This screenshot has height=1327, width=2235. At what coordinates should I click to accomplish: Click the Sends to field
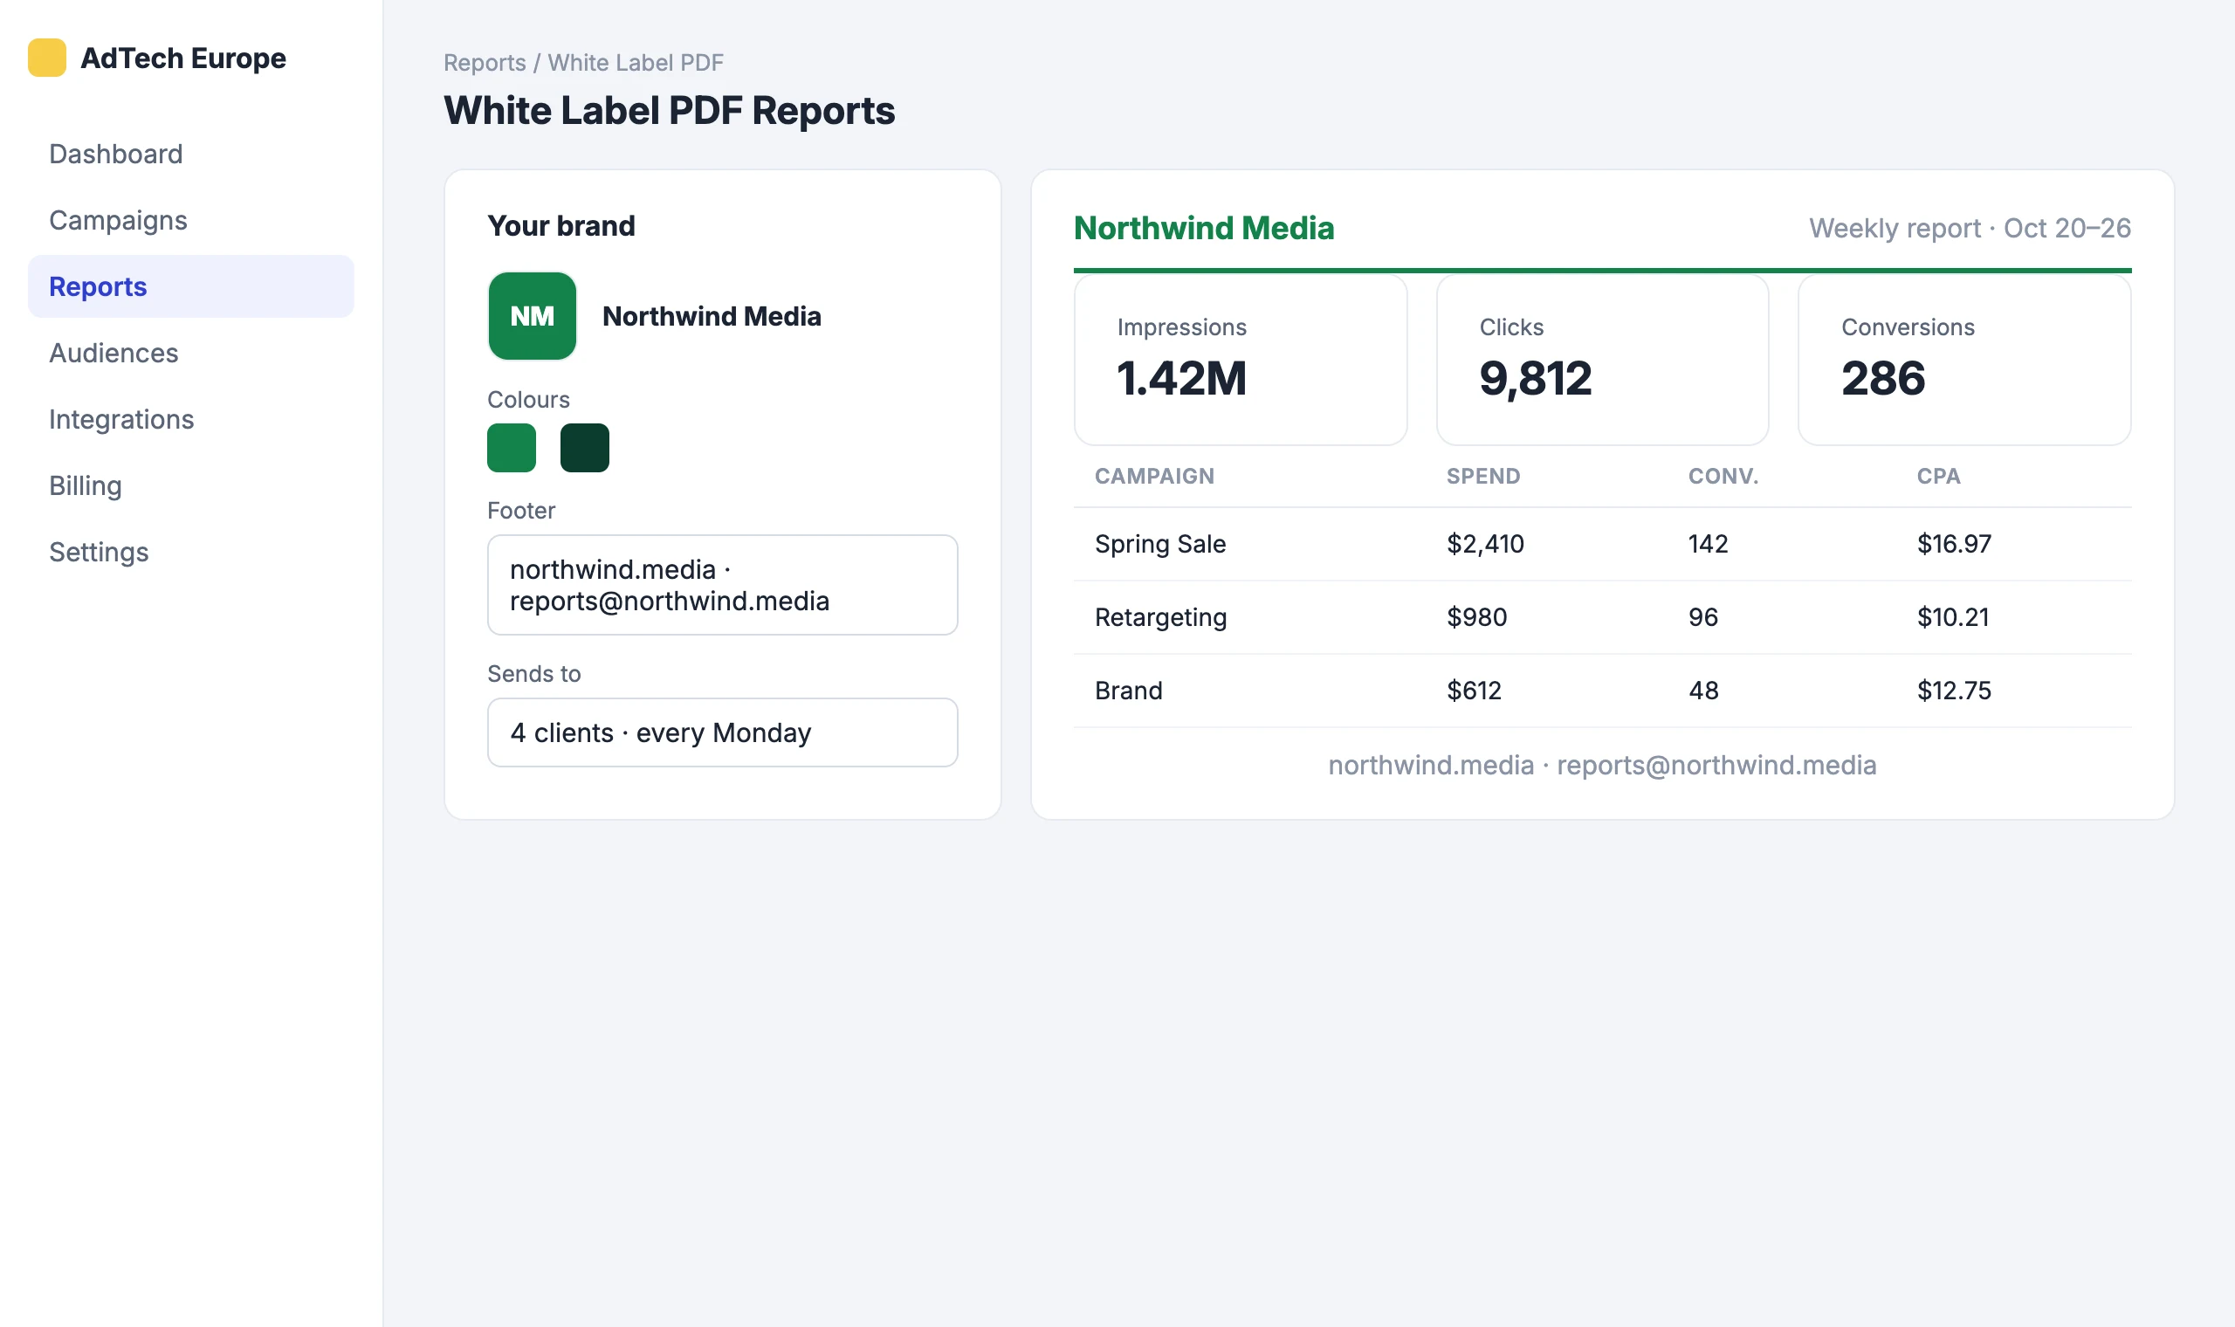pos(722,732)
